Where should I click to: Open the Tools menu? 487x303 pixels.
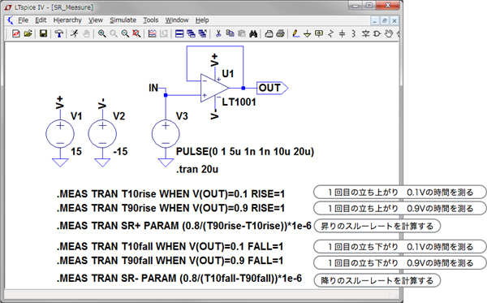(x=151, y=20)
